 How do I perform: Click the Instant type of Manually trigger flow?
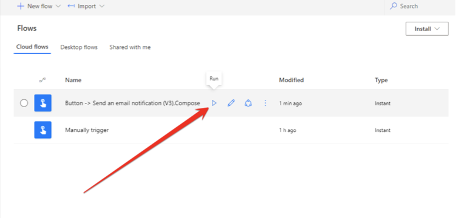[383, 130]
